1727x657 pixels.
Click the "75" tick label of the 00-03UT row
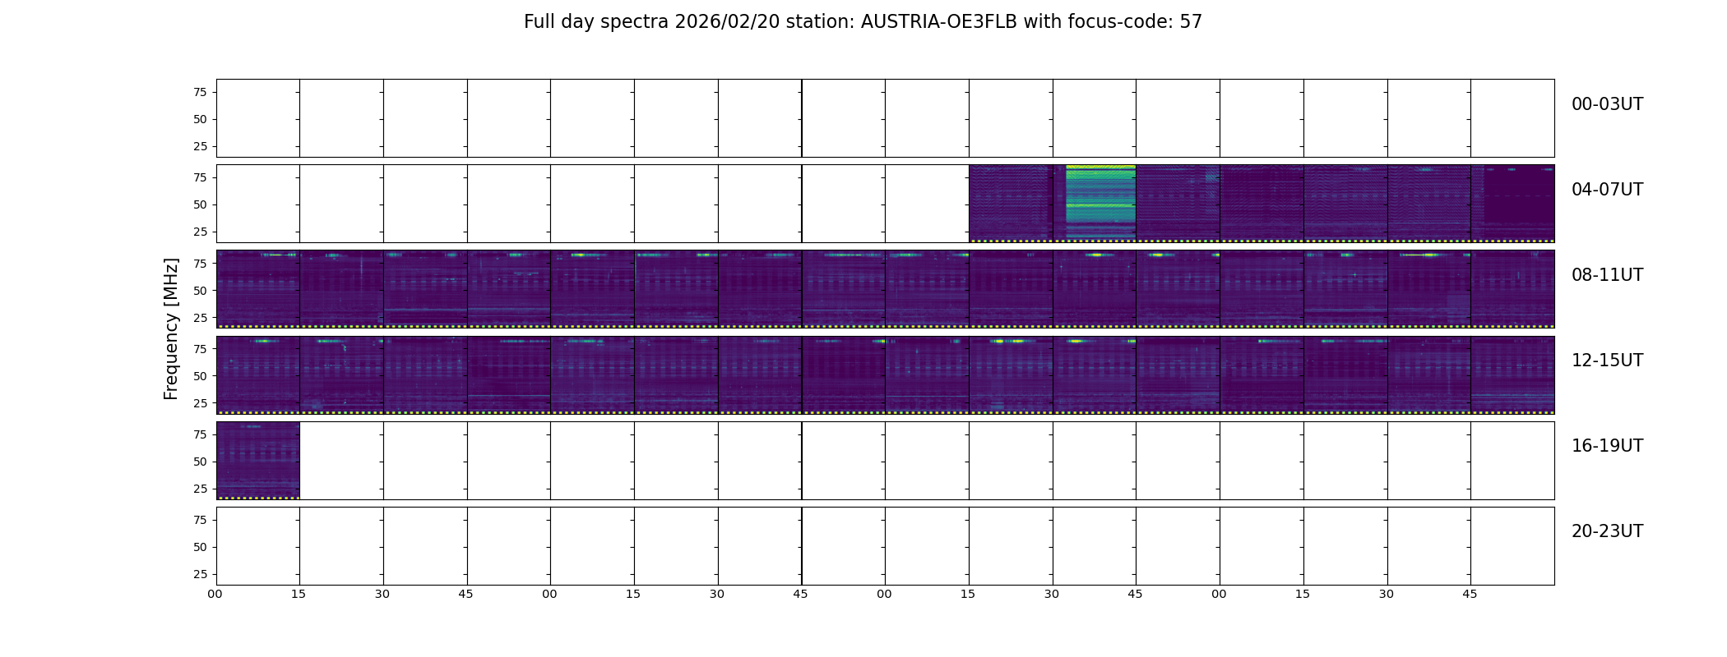click(200, 92)
